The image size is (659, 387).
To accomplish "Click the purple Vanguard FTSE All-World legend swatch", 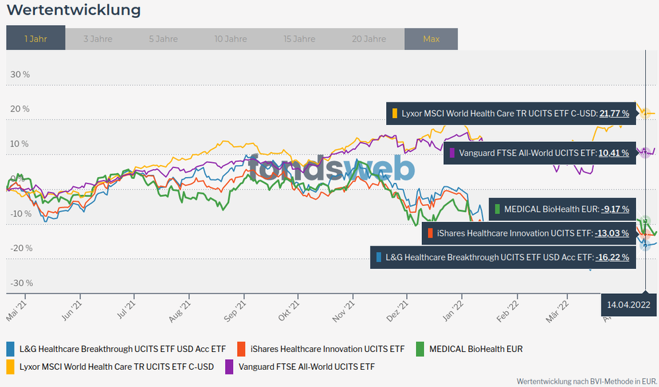I will pyautogui.click(x=229, y=367).
